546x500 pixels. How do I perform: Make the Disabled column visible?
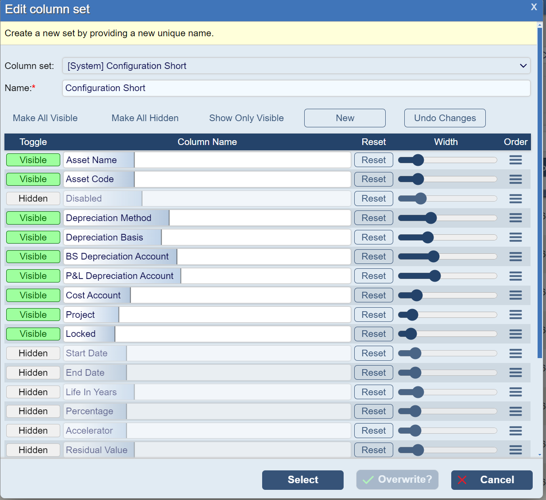tap(33, 198)
